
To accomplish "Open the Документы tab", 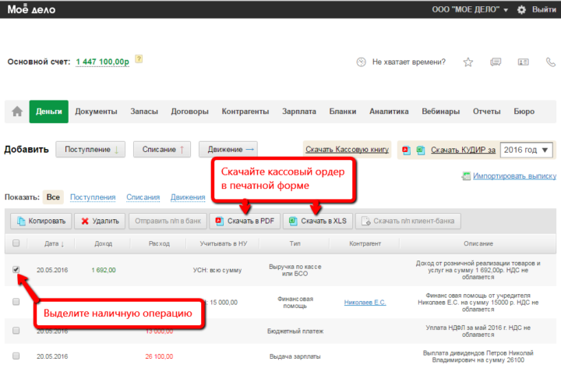I will tap(96, 112).
